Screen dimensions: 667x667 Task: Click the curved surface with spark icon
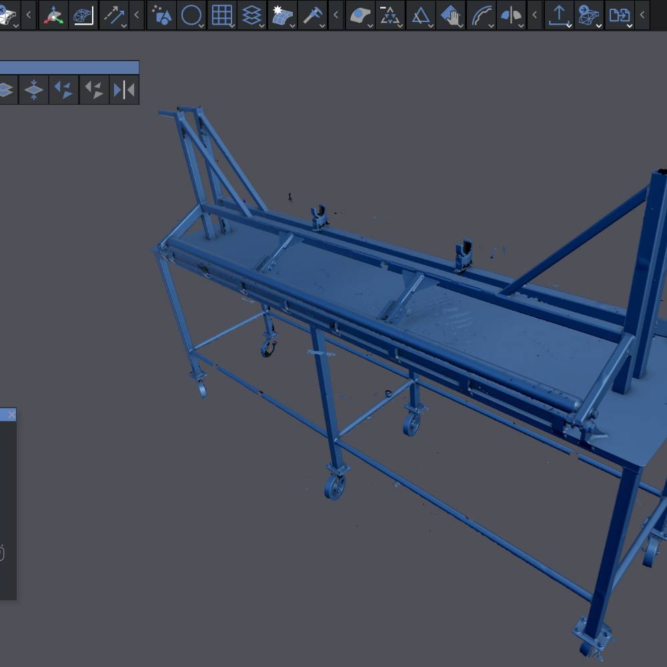[282, 15]
